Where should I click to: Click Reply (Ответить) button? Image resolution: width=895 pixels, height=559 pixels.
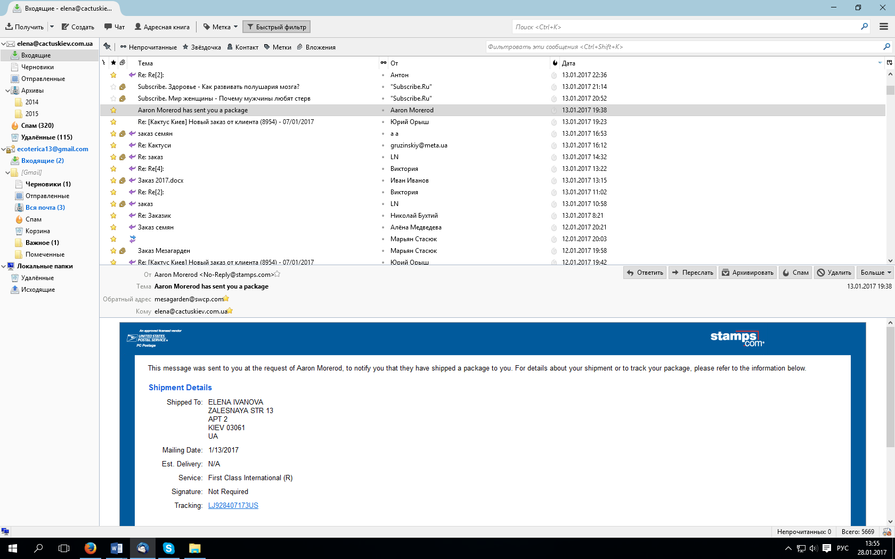pos(645,273)
